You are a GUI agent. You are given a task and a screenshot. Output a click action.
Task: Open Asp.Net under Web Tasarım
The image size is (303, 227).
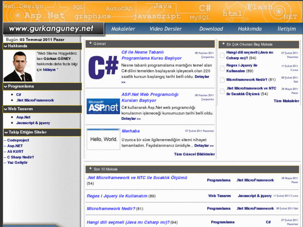tap(23, 117)
